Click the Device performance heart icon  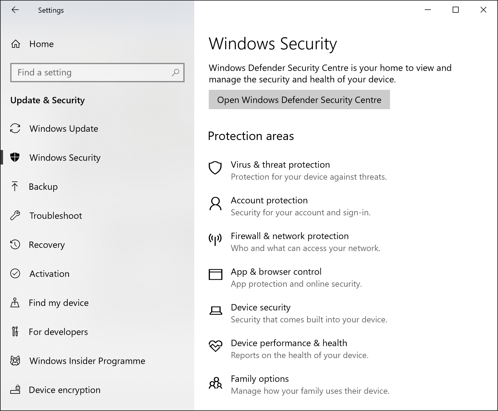point(215,346)
